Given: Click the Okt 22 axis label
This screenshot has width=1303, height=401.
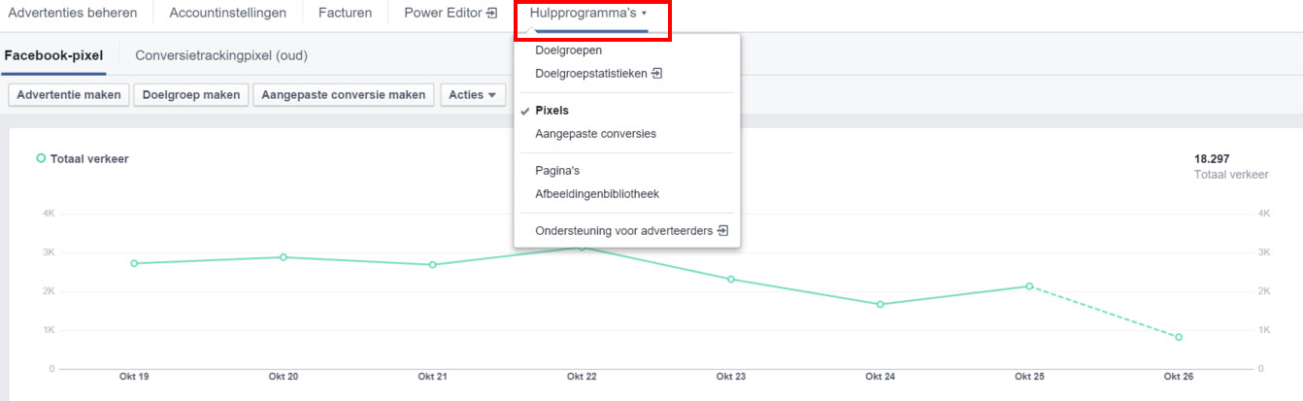Looking at the screenshot, I should click(x=582, y=376).
